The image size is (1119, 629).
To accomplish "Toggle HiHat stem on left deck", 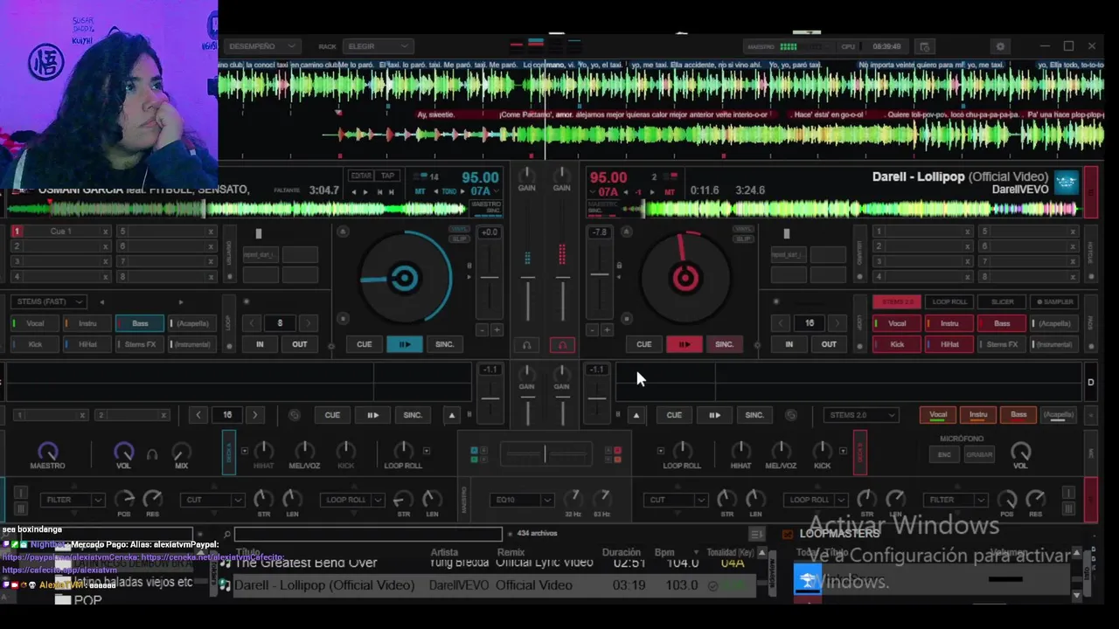I will 87,344.
